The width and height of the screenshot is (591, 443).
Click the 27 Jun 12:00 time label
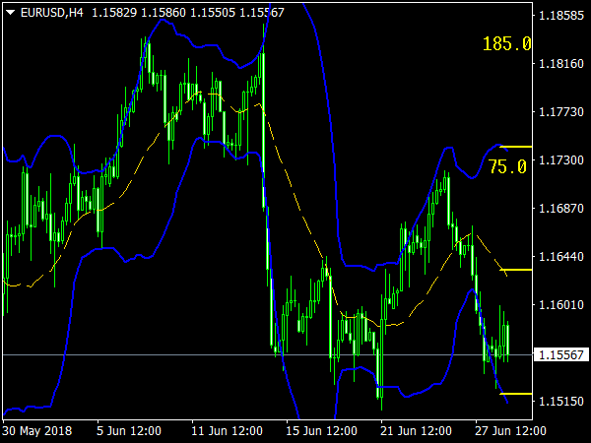tap(510, 430)
